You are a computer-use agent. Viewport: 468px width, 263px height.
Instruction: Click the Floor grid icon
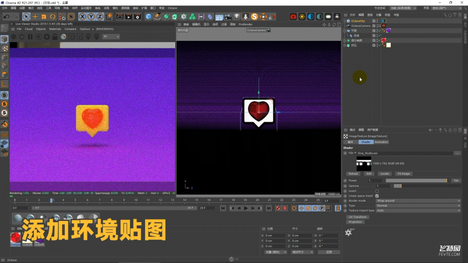219,17
